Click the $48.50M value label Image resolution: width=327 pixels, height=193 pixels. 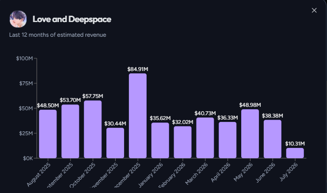pos(48,105)
